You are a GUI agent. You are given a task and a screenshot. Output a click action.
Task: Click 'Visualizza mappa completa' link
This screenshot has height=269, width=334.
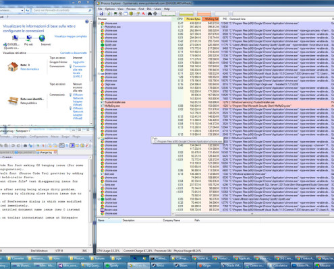coord(70,36)
